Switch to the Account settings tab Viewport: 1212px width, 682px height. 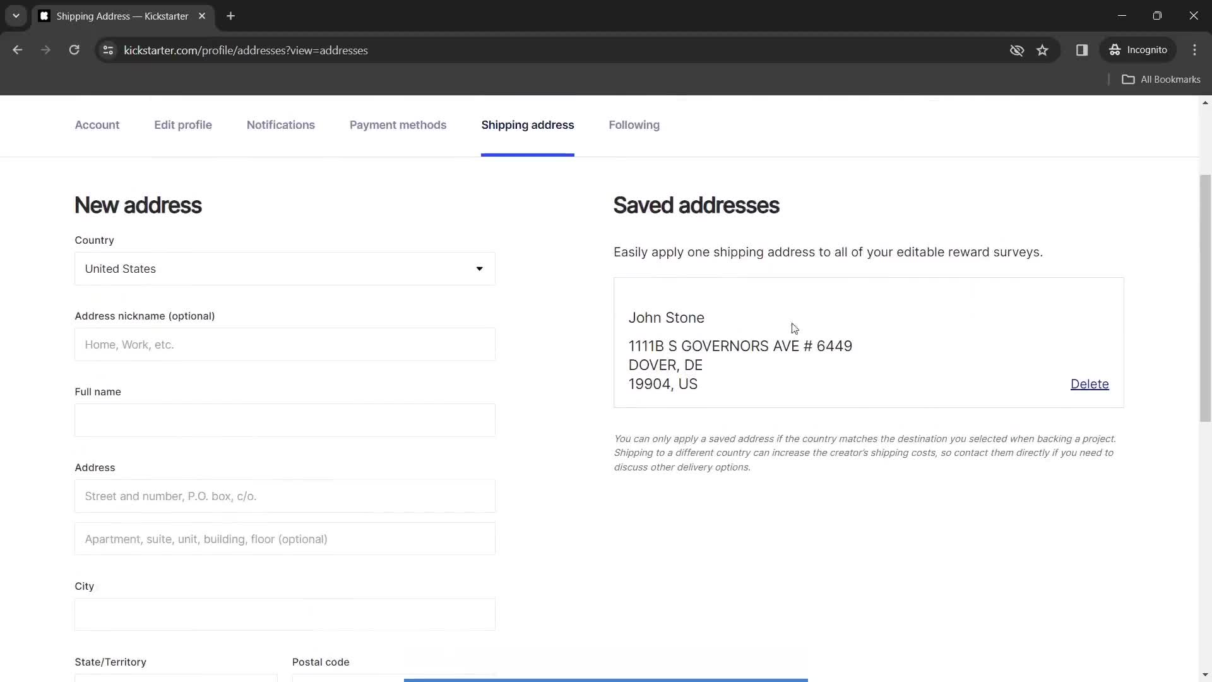click(97, 125)
